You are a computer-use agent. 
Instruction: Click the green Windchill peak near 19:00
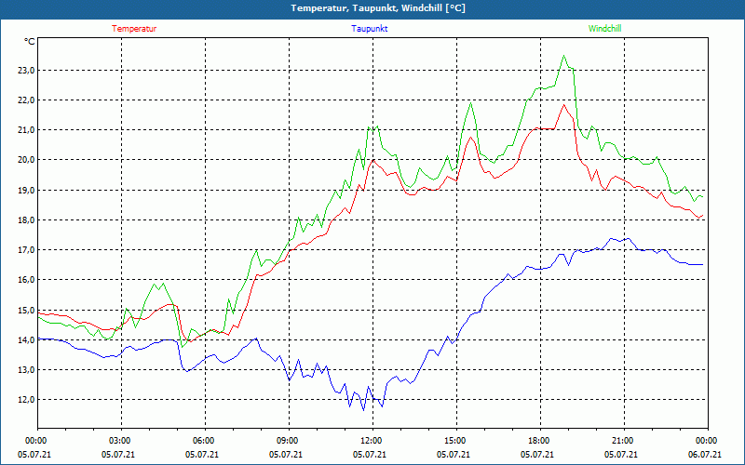pyautogui.click(x=564, y=56)
